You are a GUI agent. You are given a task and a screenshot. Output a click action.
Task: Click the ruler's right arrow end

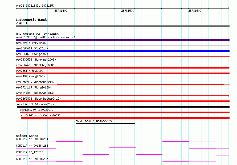[229, 9]
